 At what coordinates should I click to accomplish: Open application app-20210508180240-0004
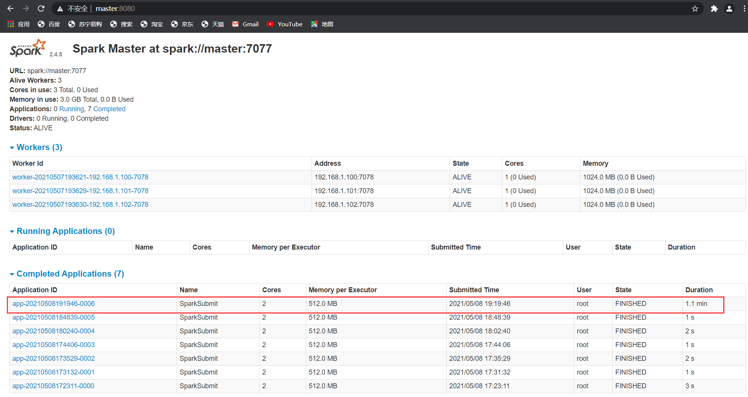53,331
